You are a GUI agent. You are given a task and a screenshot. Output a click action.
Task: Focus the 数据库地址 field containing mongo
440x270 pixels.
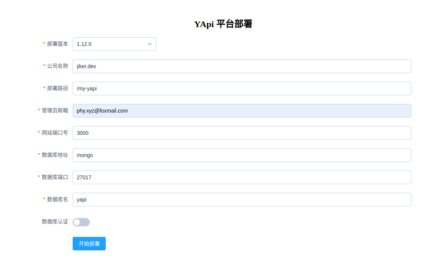pyautogui.click(x=242, y=155)
